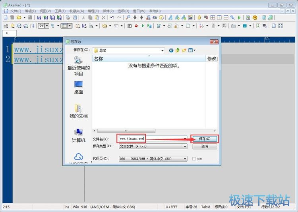Screen dimensions: 298x212
Task: Expand the file name history dropdown arrow
Action: tap(185, 139)
